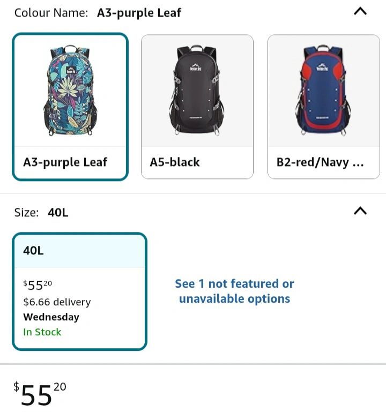The height and width of the screenshot is (412, 386).
Task: Click the 40L value beside the Size heading
Action: pos(58,213)
